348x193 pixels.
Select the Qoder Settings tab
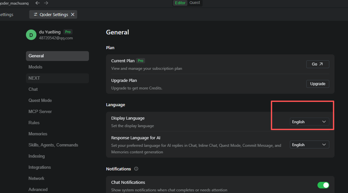[53, 14]
